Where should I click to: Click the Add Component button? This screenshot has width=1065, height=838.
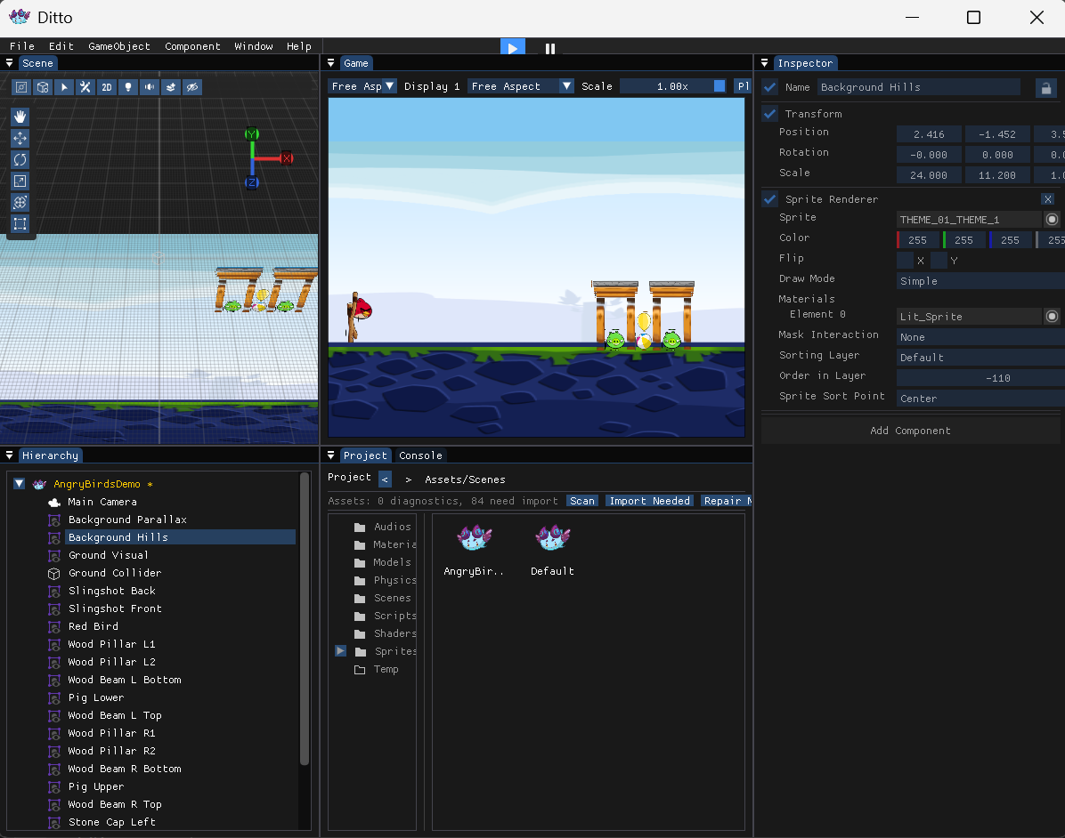pyautogui.click(x=910, y=431)
